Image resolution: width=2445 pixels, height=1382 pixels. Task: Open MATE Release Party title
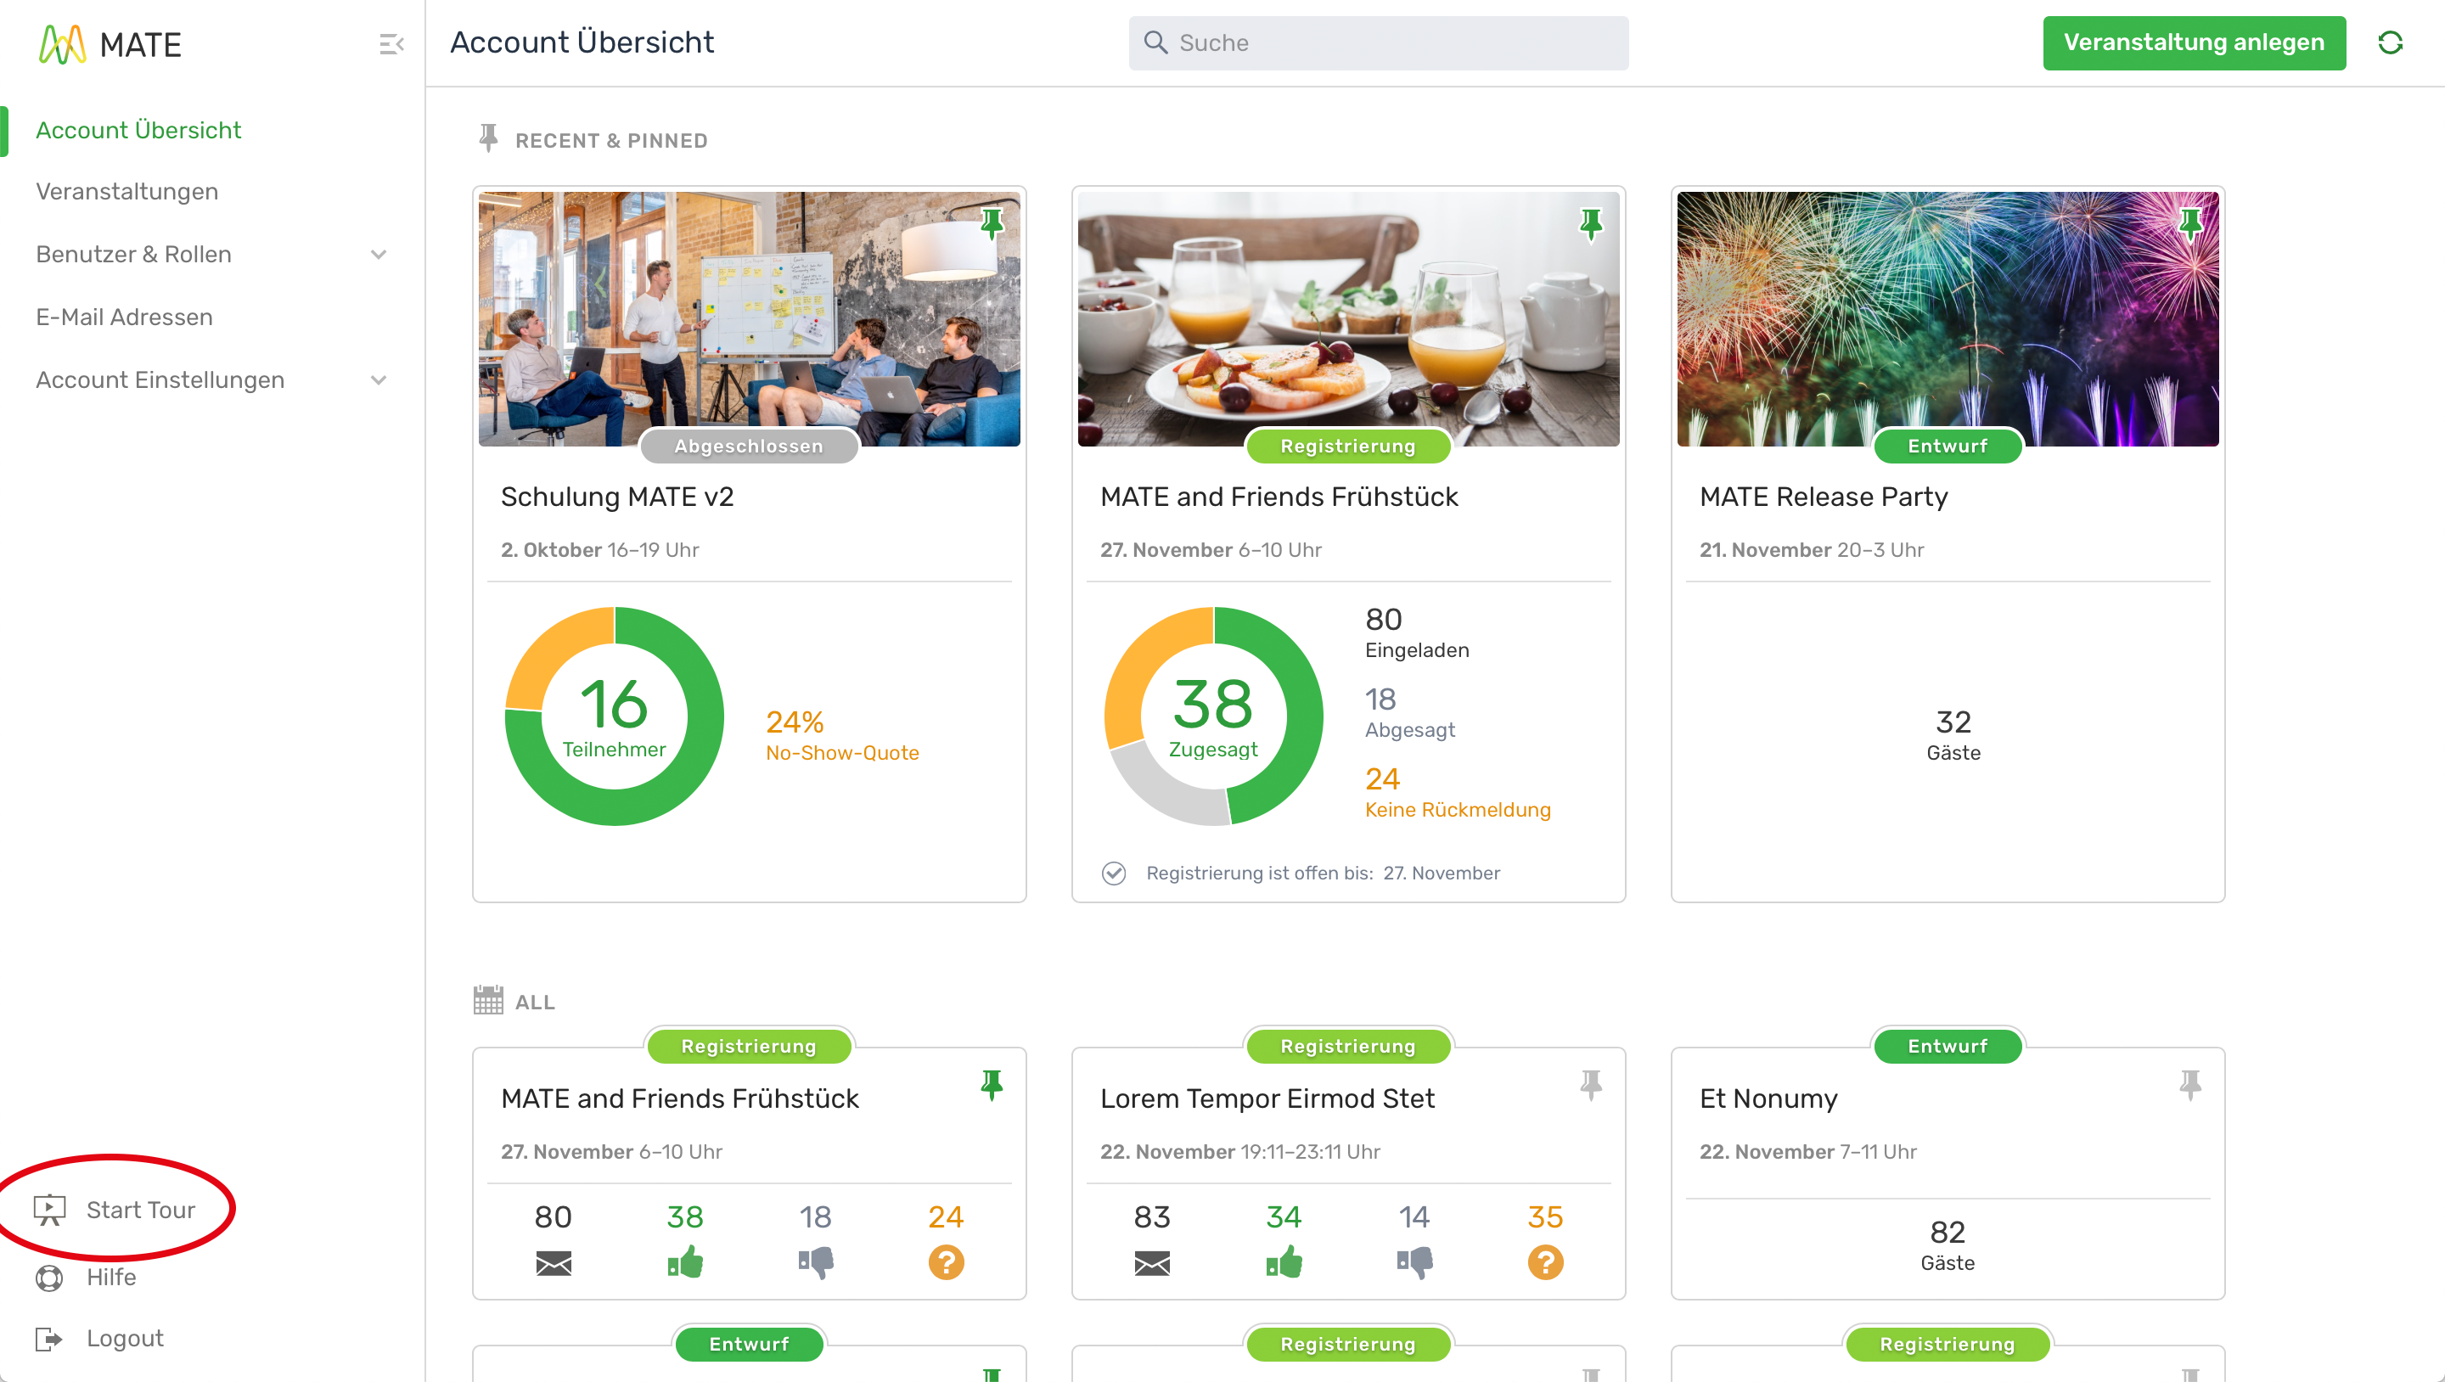point(1824,497)
